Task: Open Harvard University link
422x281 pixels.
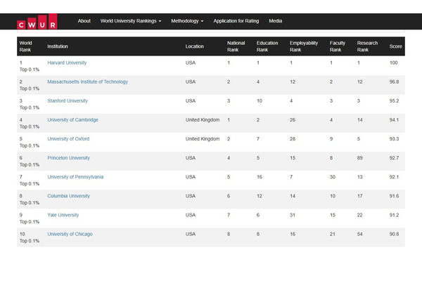Action: click(67, 63)
